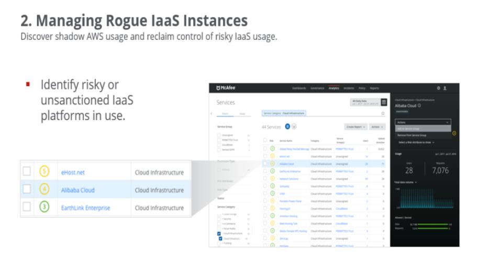This screenshot has height=271, width=479.
Task: Open the Web Hosting Talk service link
Action: pos(288,224)
